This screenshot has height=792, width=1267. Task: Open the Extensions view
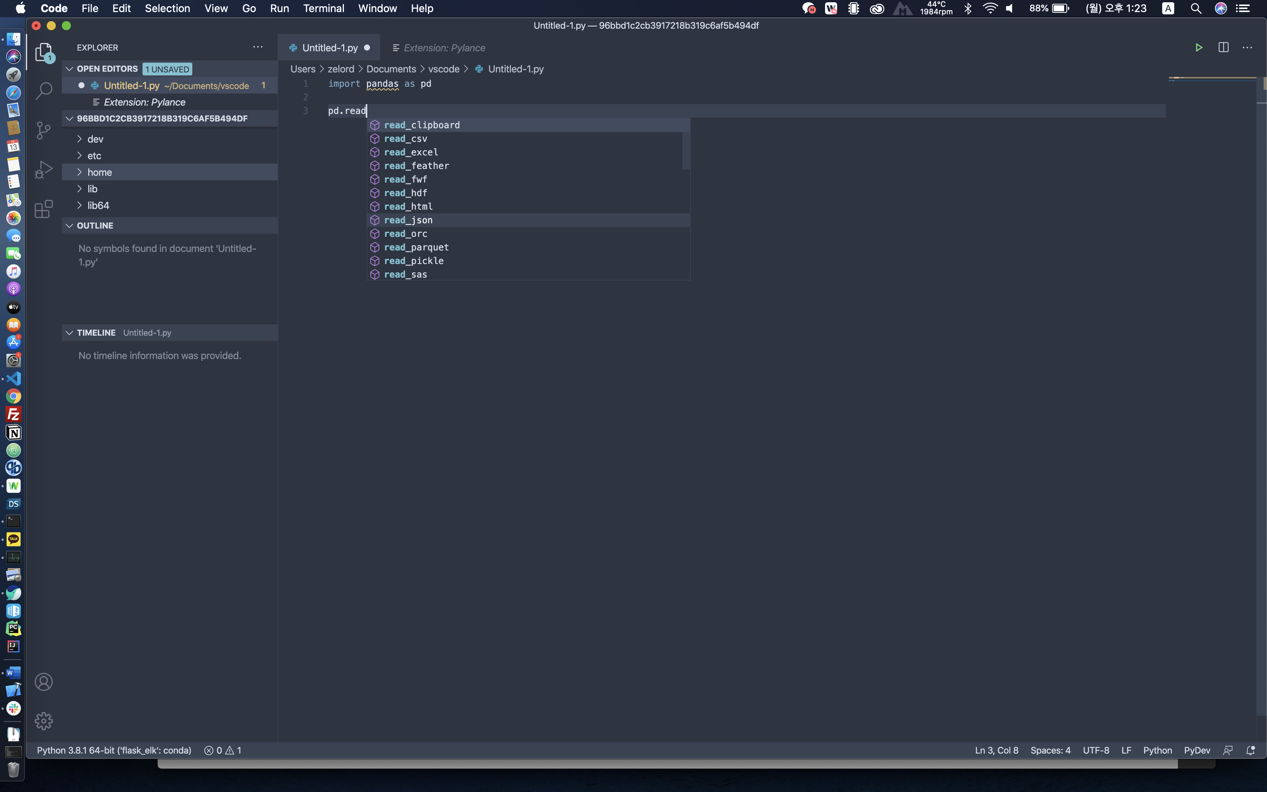(43, 209)
